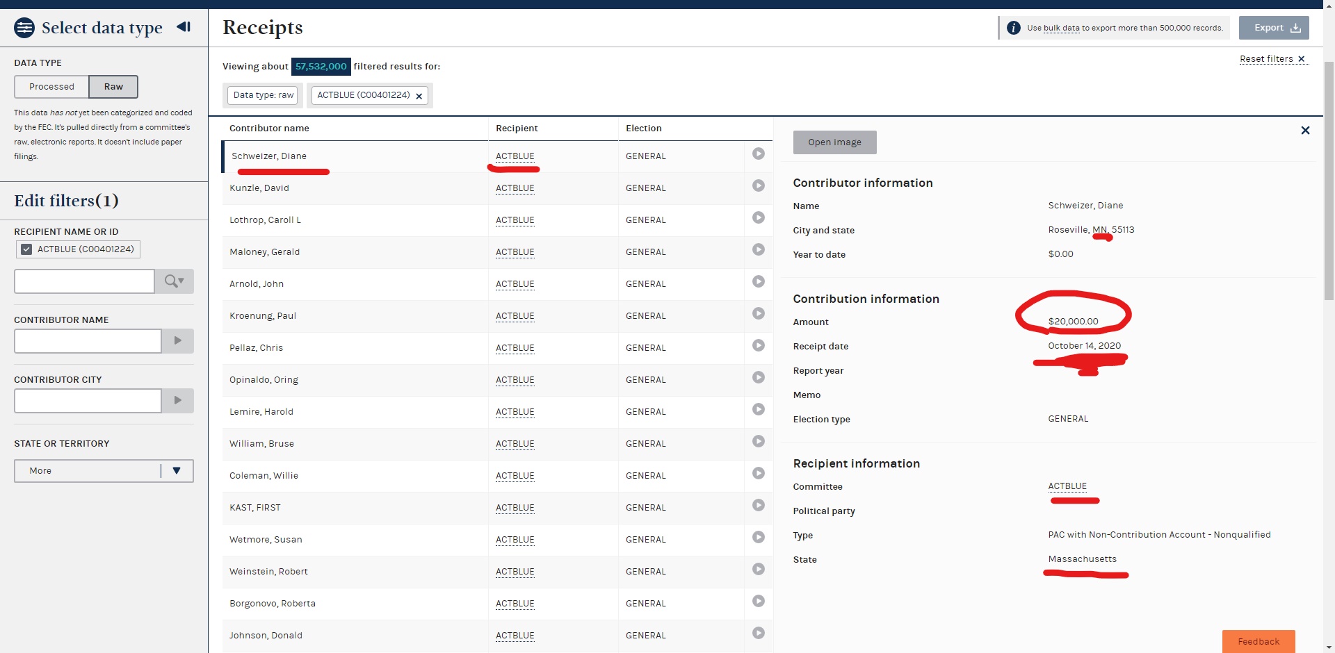This screenshot has width=1335, height=653.
Task: Expand details arrow for Lemire, Harold row
Action: [x=759, y=409]
